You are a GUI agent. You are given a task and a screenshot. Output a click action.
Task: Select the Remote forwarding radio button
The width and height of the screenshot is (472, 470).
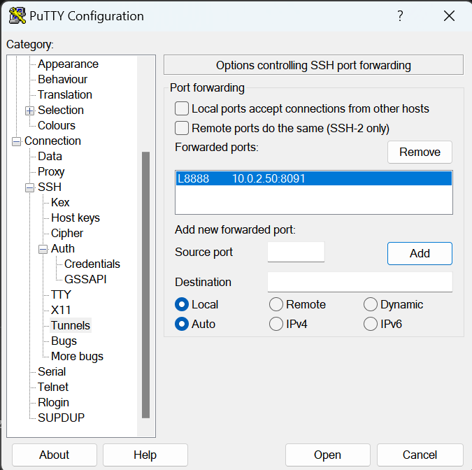276,304
